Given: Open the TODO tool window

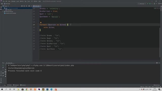Looking at the screenshot, I should point(10,85).
